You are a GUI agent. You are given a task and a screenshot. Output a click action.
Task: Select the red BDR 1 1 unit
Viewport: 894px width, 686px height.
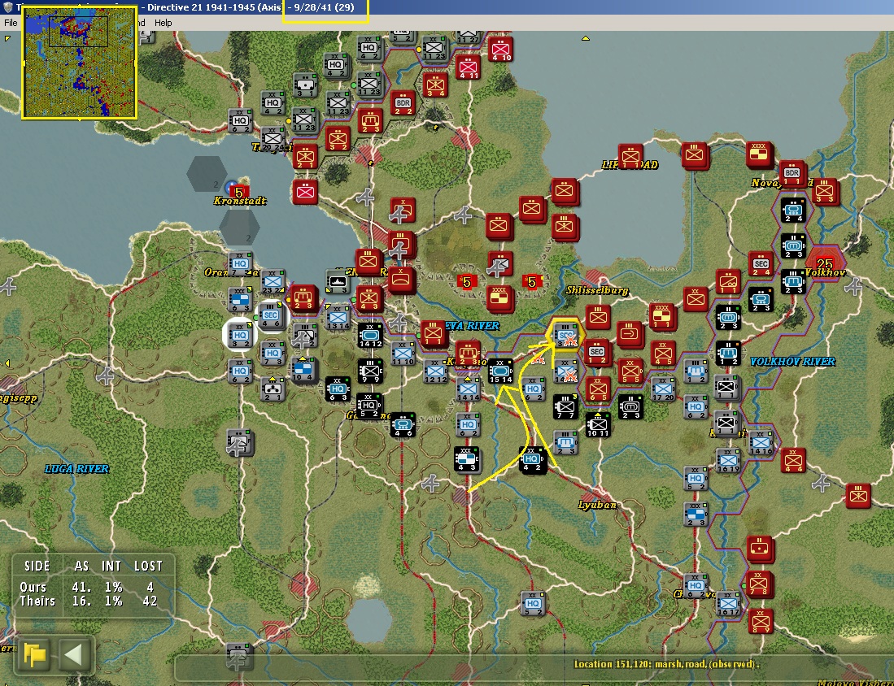pos(792,173)
